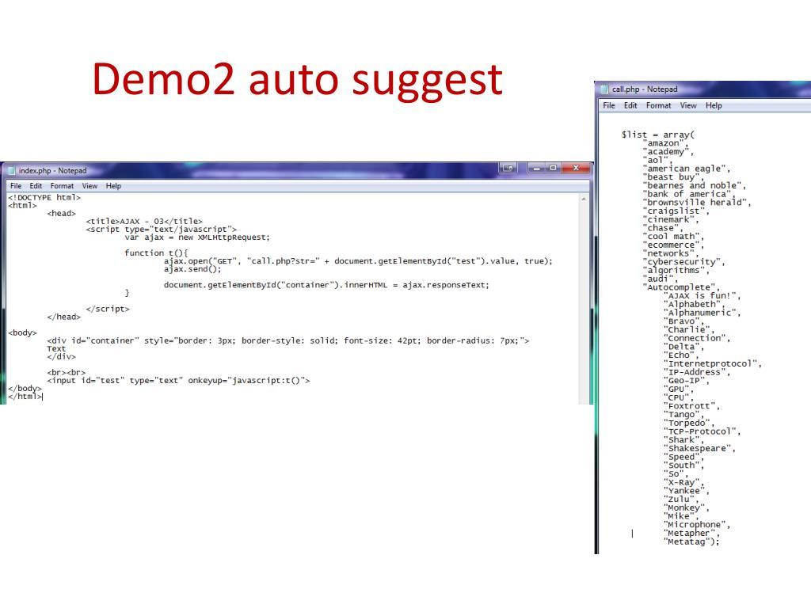Click the "academy" entry in call.php

click(668, 152)
